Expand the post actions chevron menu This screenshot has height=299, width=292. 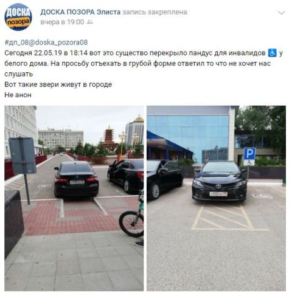click(282, 13)
